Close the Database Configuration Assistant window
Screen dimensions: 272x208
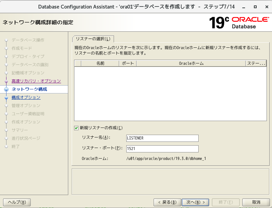click(267, 7)
